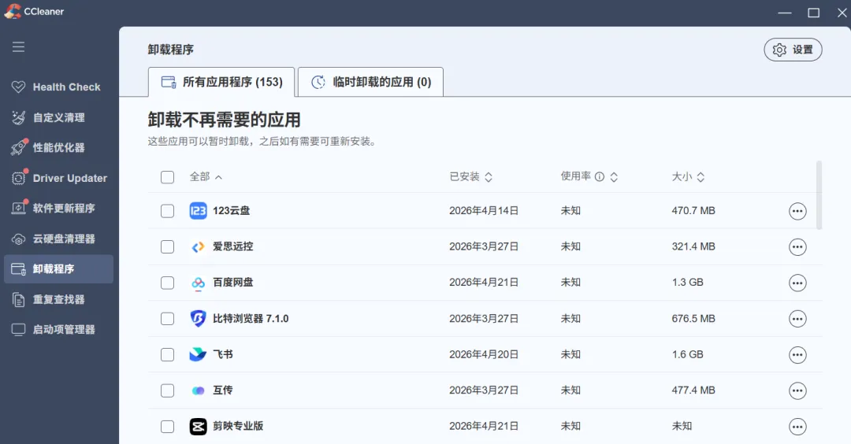Screen dimensions: 851x444
Task: Click the 重复查找器 documents icon
Action: [18, 299]
